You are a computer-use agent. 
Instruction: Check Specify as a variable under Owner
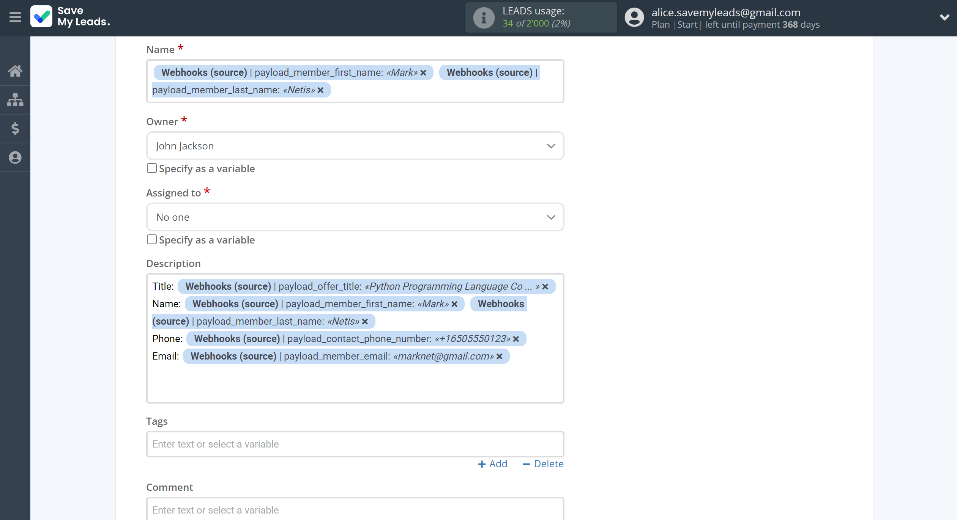click(x=152, y=168)
